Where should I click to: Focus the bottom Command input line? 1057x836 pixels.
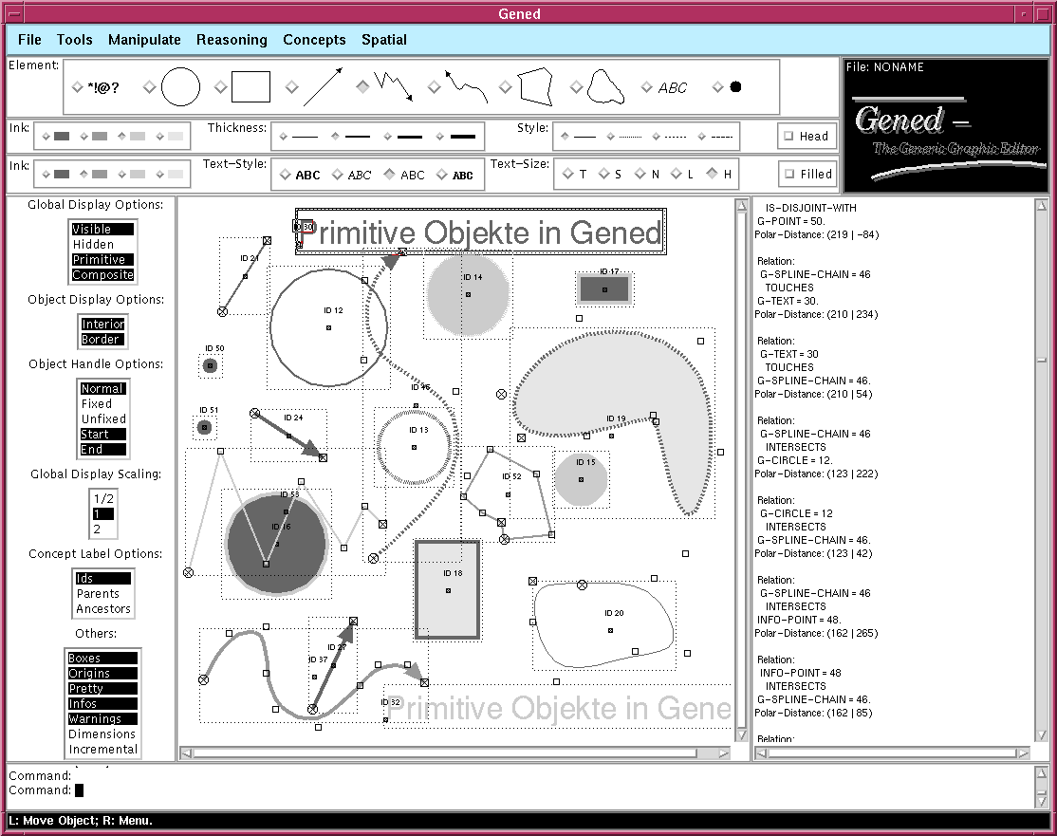pyautogui.click(x=519, y=790)
